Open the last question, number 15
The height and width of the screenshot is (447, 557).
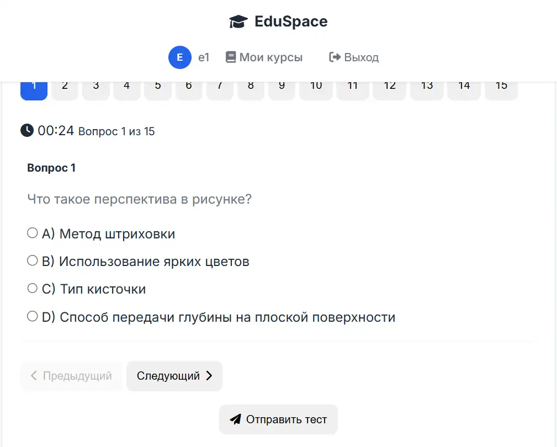click(x=501, y=87)
